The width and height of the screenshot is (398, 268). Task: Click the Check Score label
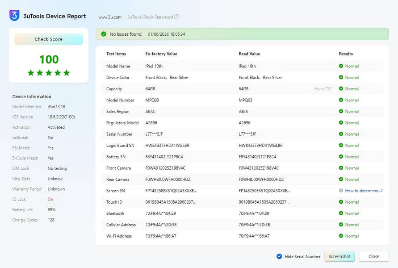[49, 39]
